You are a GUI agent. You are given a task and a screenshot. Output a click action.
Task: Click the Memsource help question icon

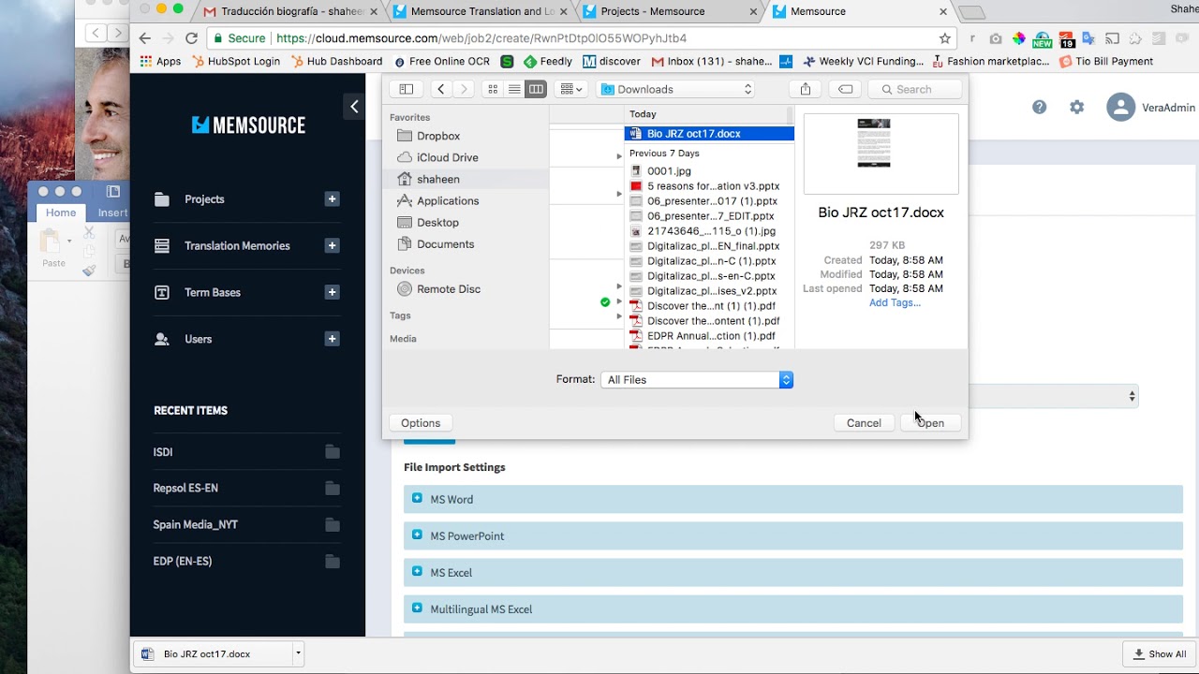1040,107
